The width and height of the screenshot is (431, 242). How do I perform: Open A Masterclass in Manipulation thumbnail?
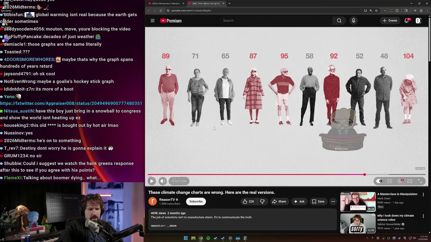[358, 202]
